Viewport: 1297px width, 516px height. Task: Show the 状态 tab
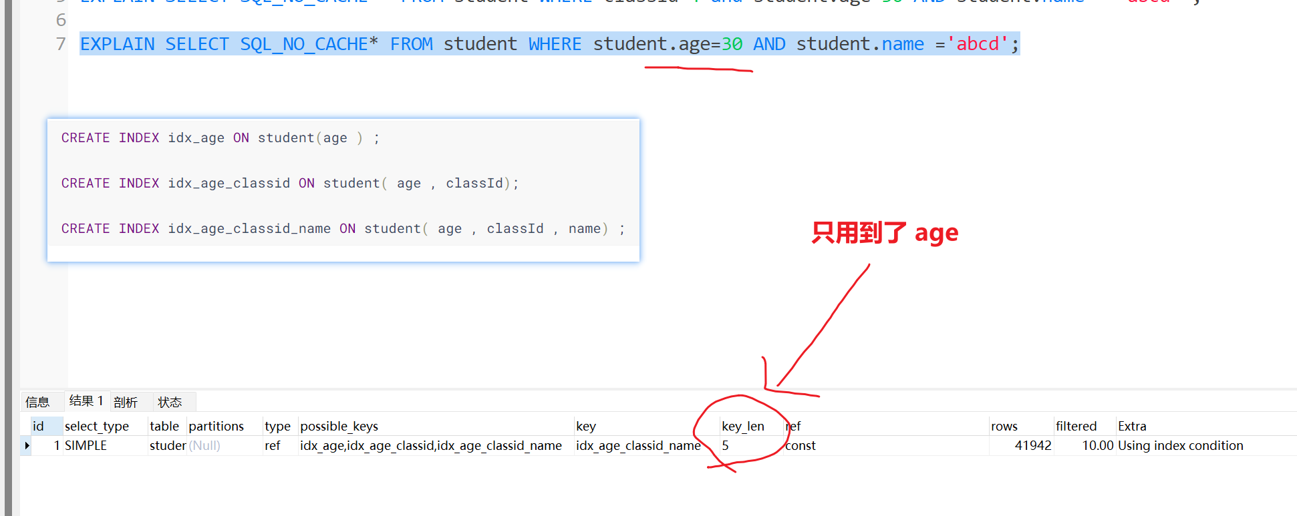pos(170,402)
